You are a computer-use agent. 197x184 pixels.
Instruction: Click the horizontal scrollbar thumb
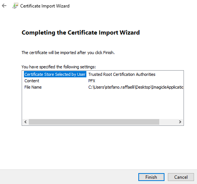(x=94, y=122)
